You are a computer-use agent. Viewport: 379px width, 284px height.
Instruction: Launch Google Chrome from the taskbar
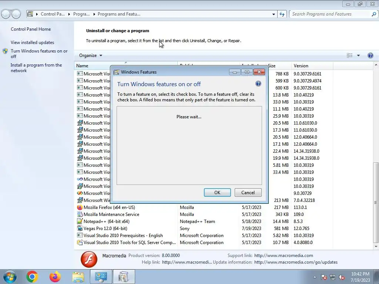coord(32,277)
